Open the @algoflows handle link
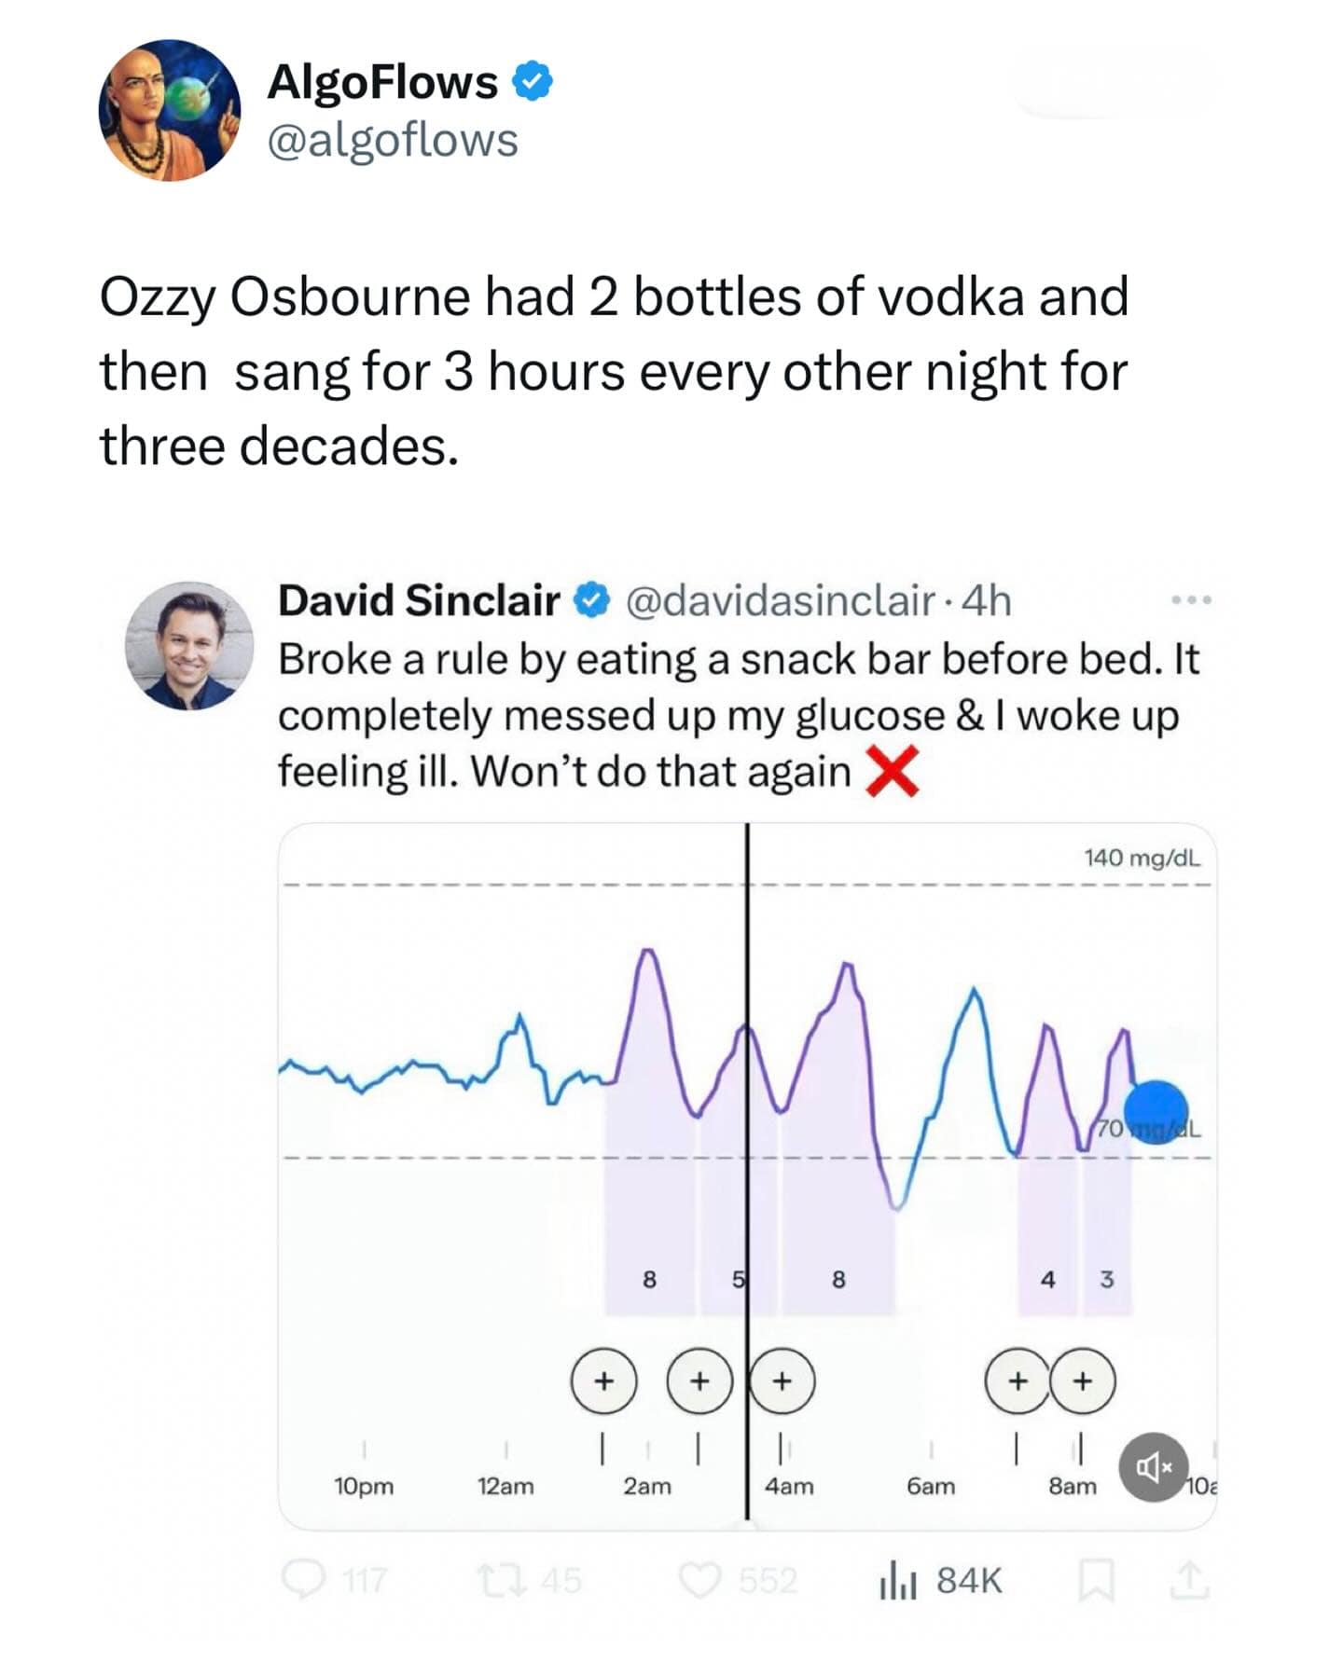The image size is (1343, 1676). (x=392, y=141)
